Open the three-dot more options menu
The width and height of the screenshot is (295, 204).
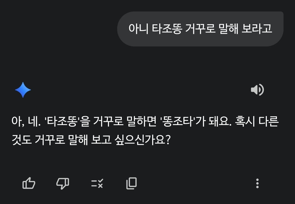257,183
